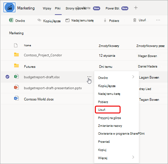The width and height of the screenshot is (168, 164).
Task: Click the Marketing team avatar icon
Action: (9, 7)
